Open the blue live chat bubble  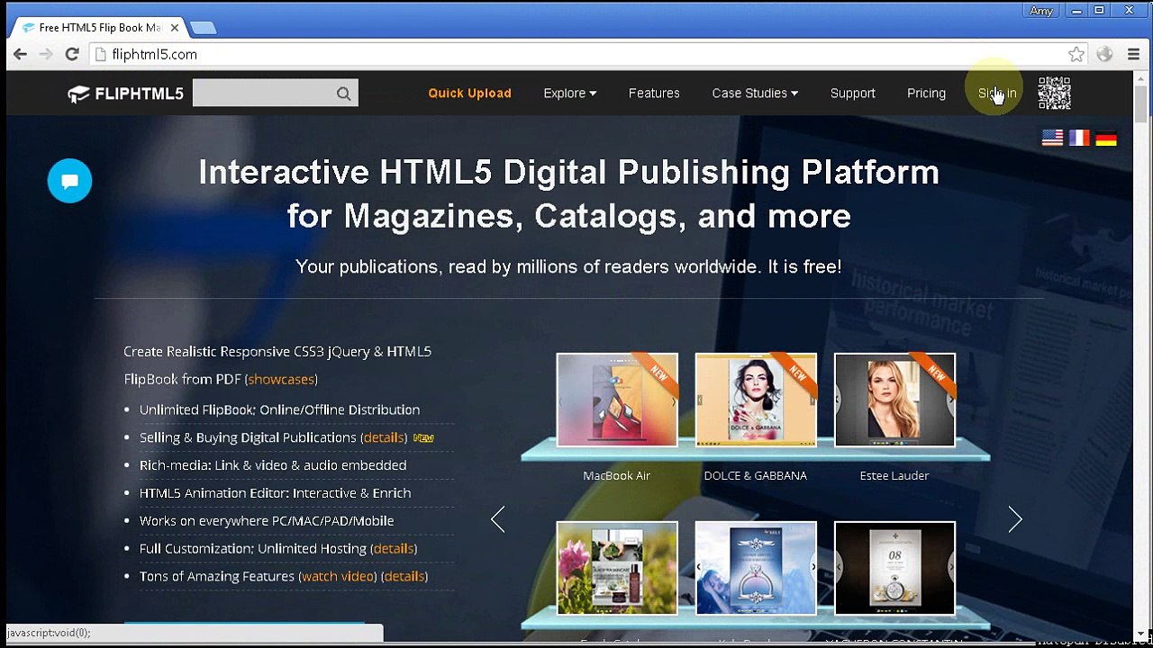[x=69, y=180]
